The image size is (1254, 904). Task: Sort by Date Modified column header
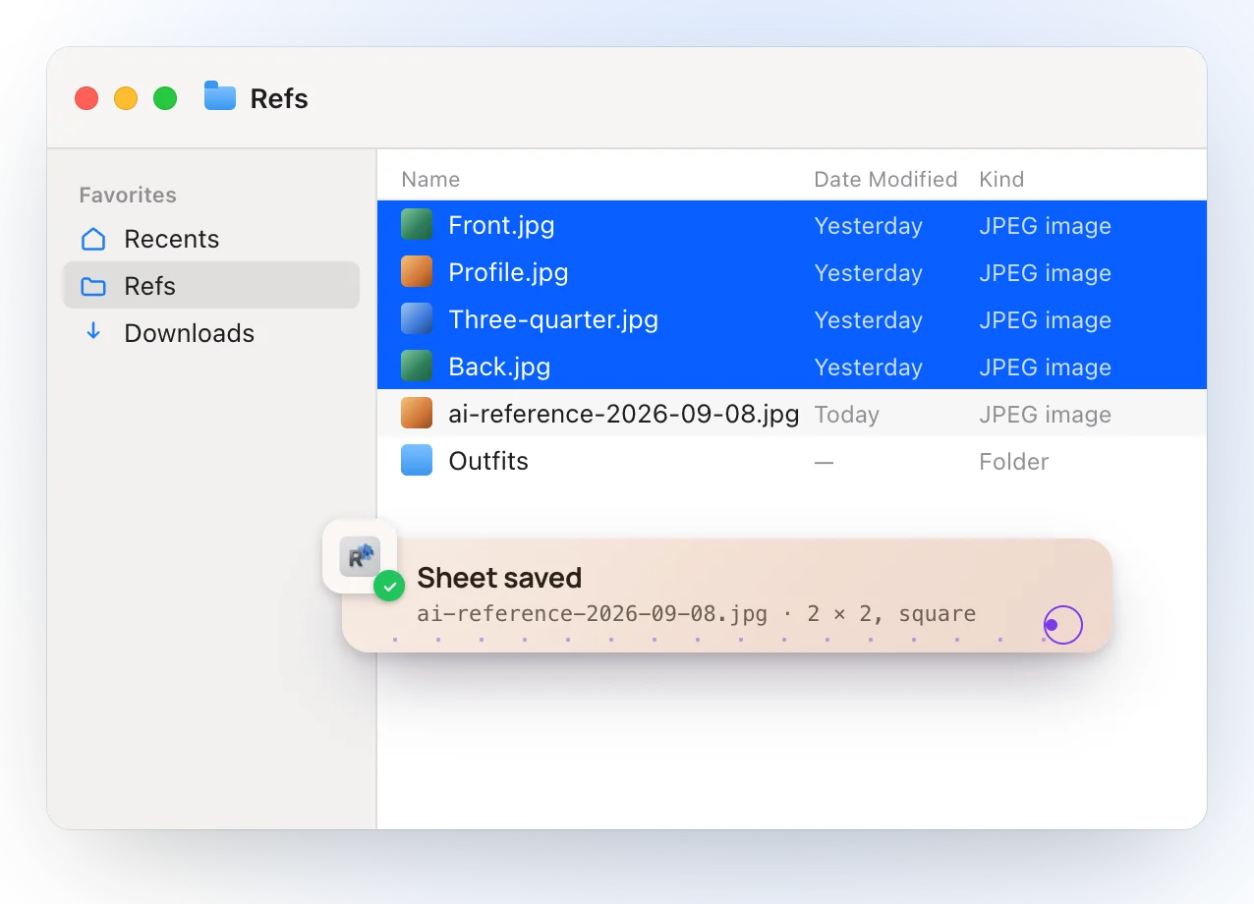pos(885,179)
